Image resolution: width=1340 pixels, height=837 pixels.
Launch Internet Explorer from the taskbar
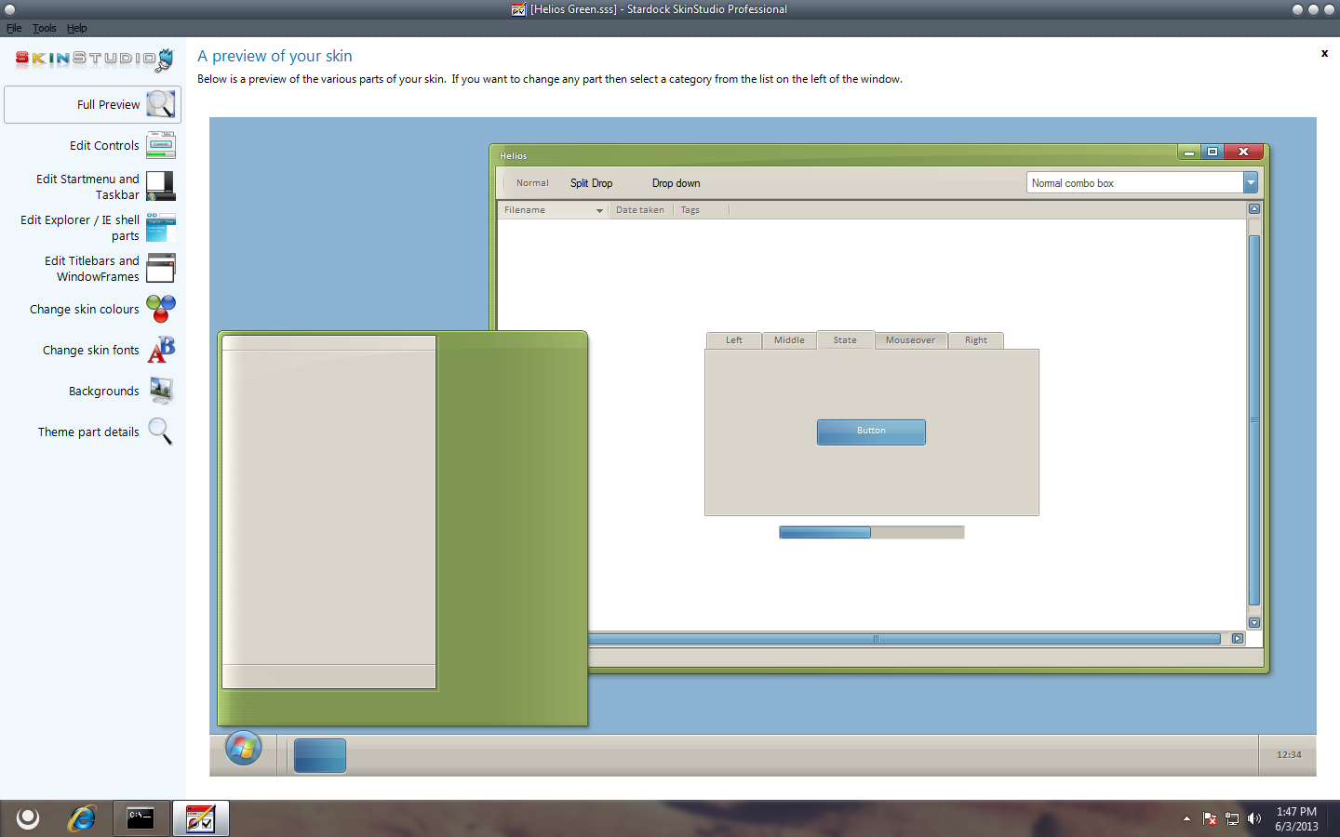82,818
